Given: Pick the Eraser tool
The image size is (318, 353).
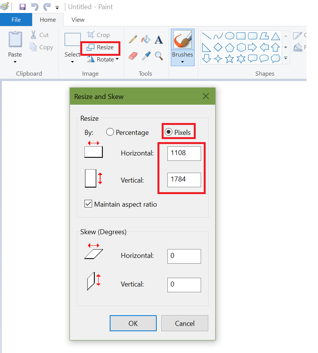Looking at the screenshot, I should coord(133,55).
